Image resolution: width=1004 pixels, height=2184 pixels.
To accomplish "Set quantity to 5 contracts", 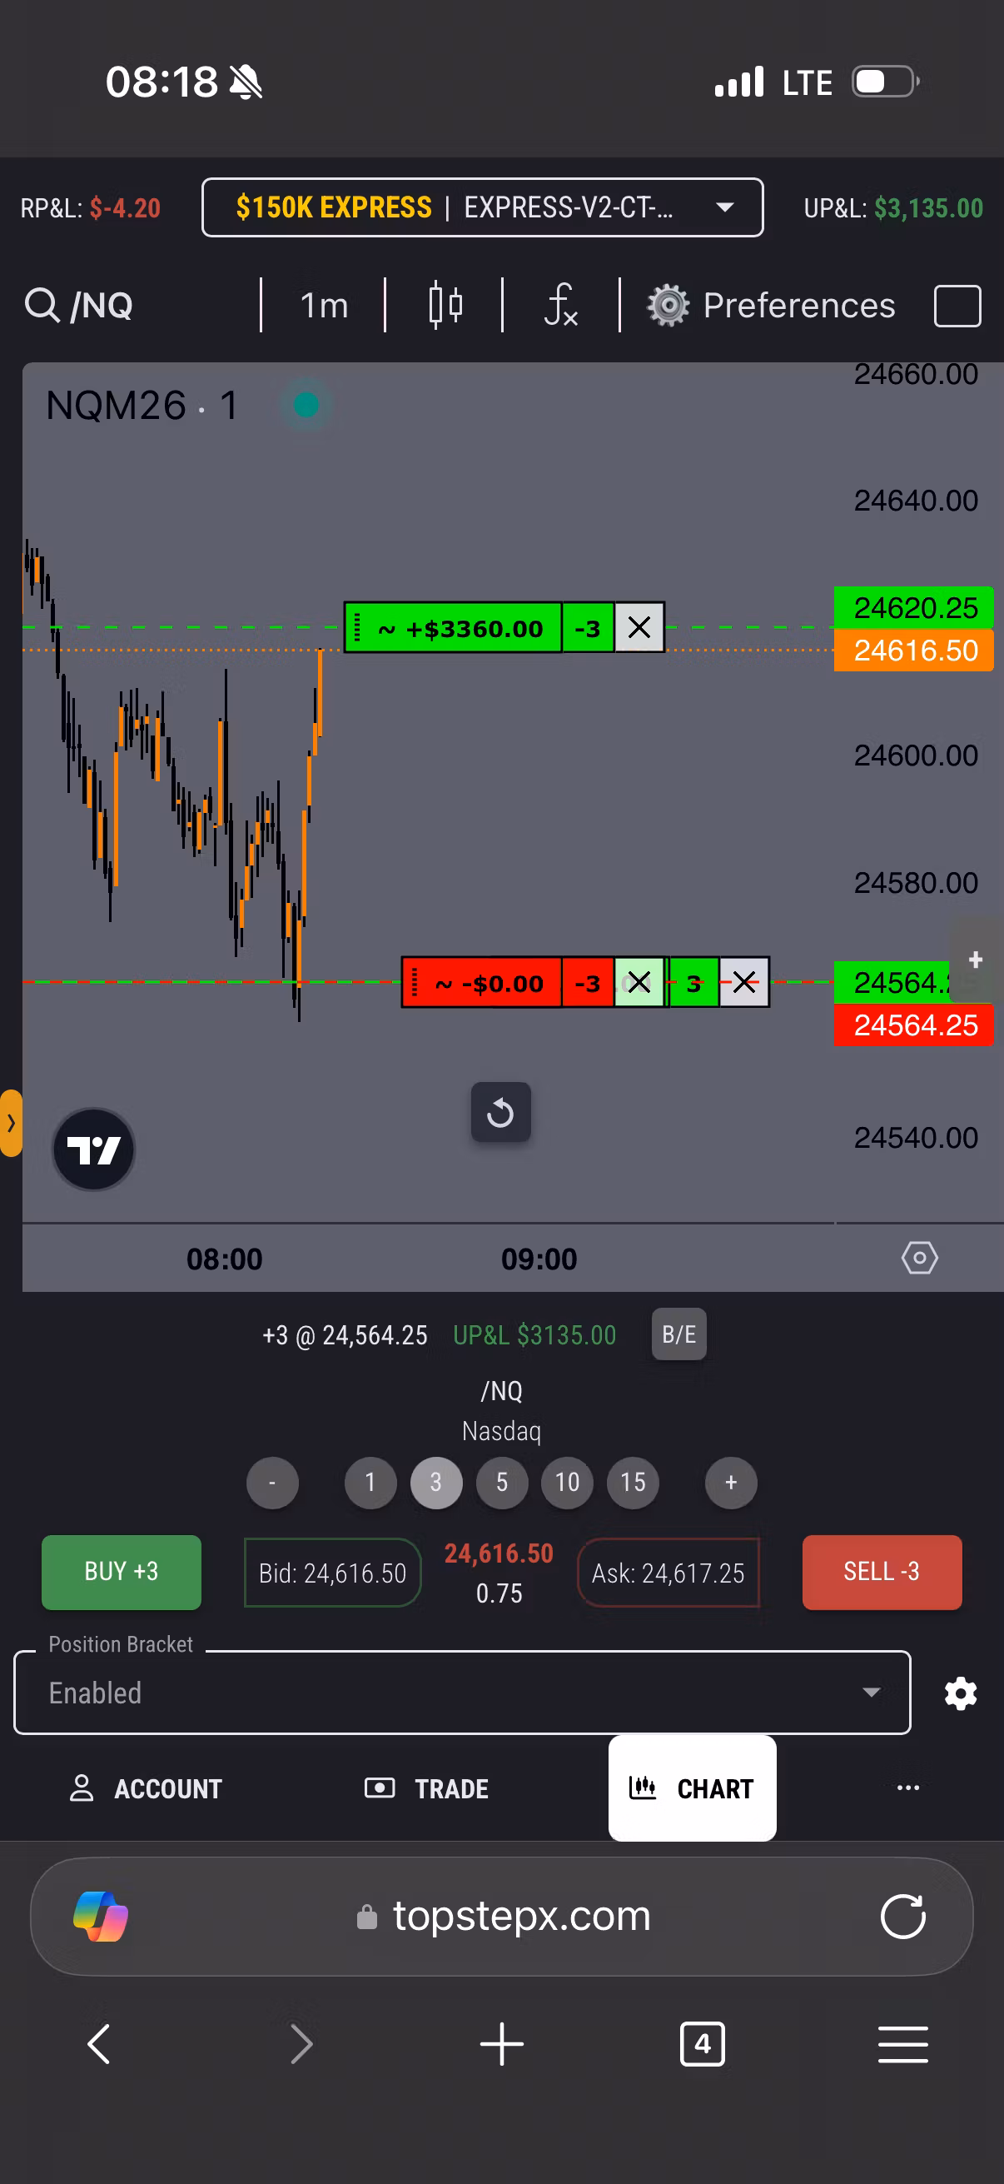I will [501, 1483].
